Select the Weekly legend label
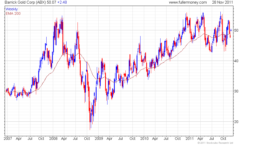This screenshot has height=145, width=255. [11, 9]
